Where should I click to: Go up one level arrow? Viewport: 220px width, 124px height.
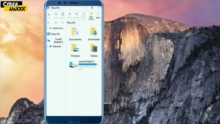pos(63,23)
